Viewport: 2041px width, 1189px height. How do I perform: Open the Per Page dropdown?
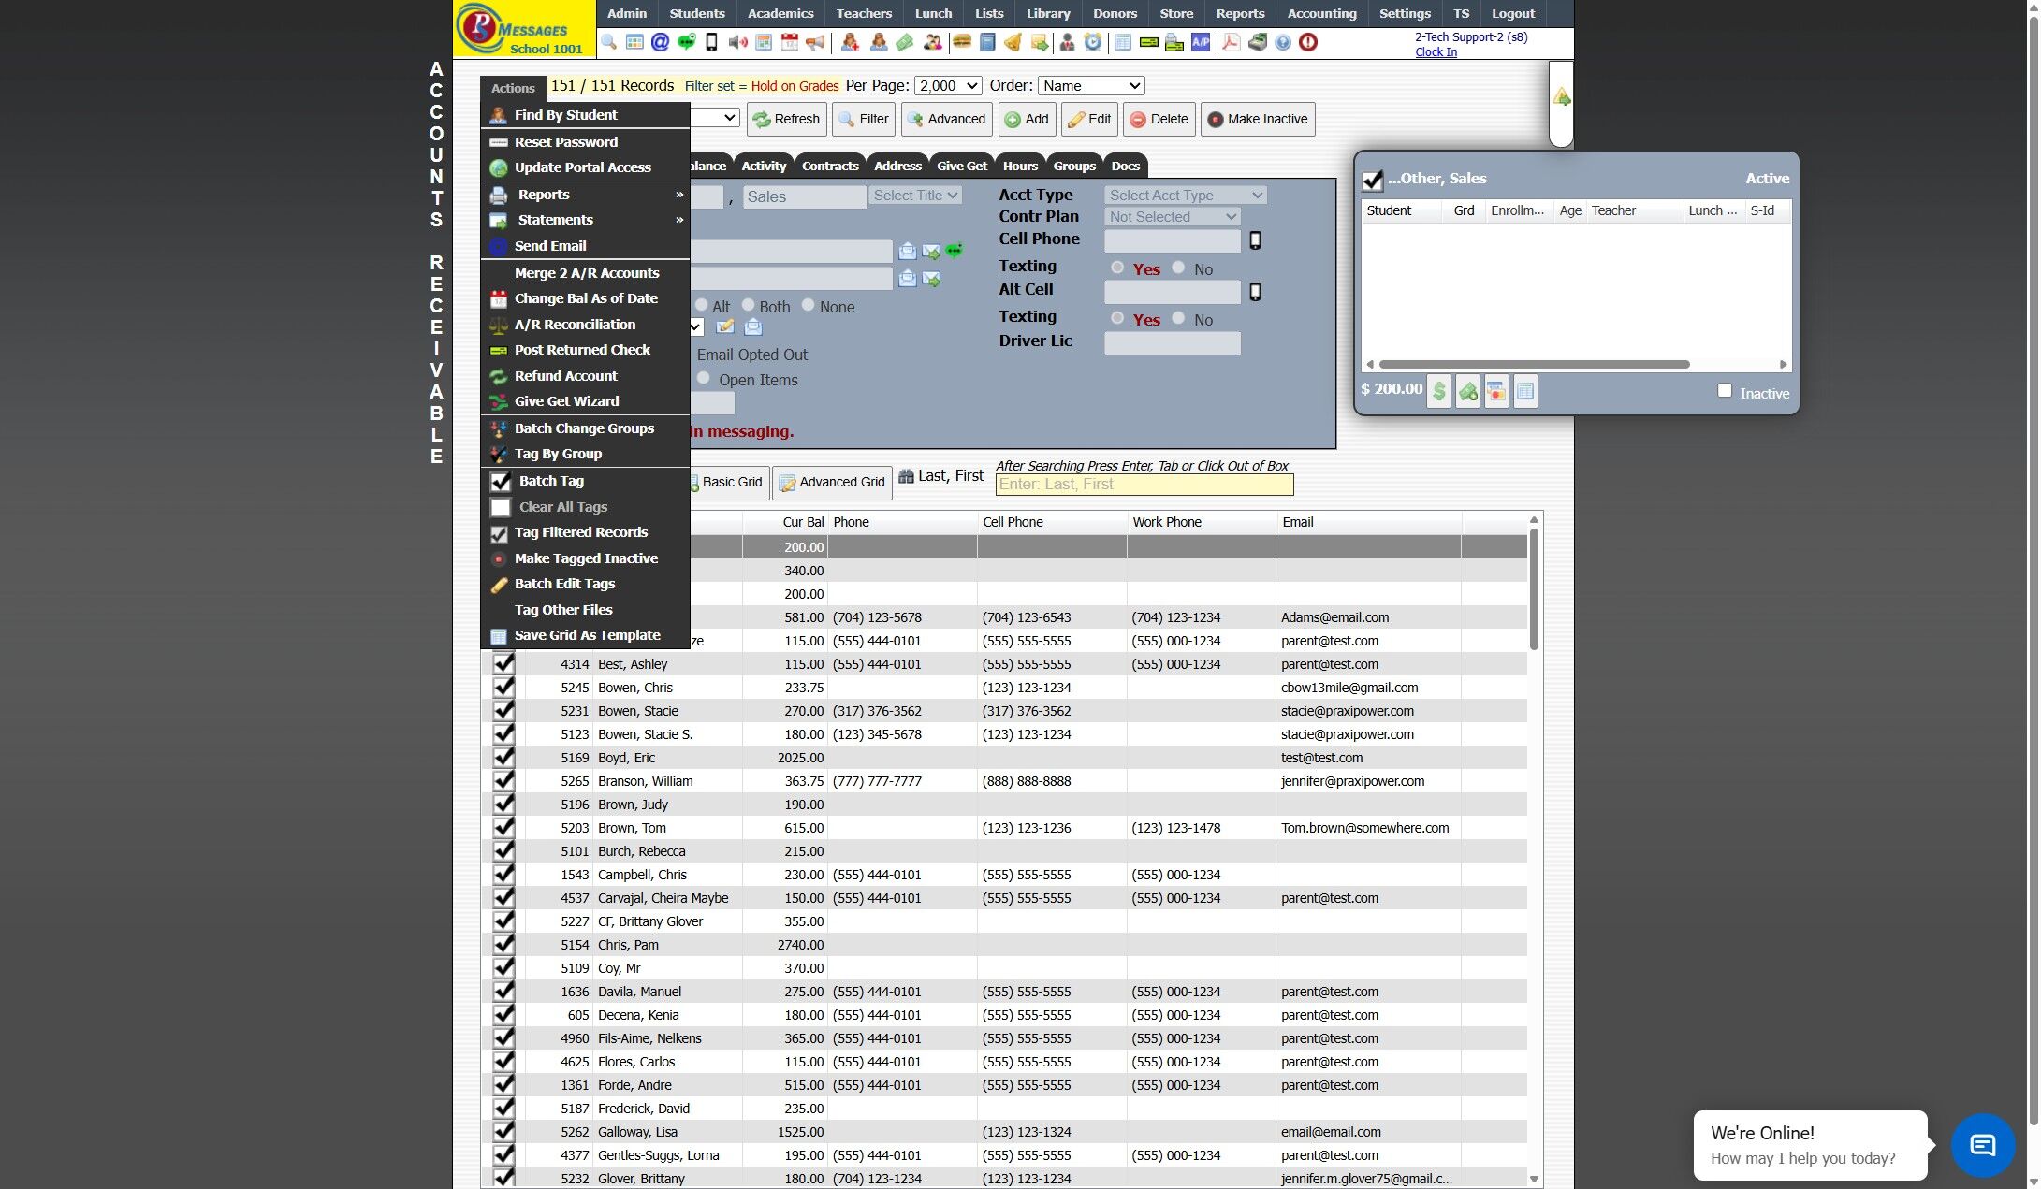[x=947, y=86]
